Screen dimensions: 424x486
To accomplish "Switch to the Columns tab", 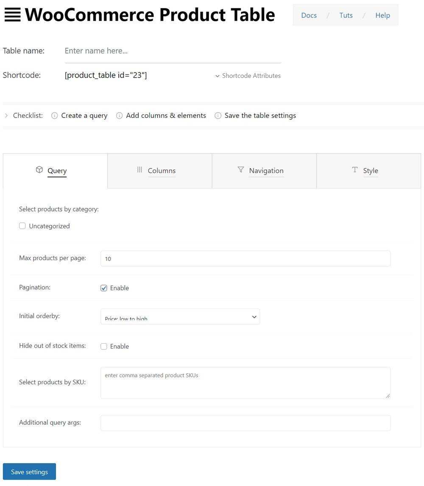I will click(160, 171).
